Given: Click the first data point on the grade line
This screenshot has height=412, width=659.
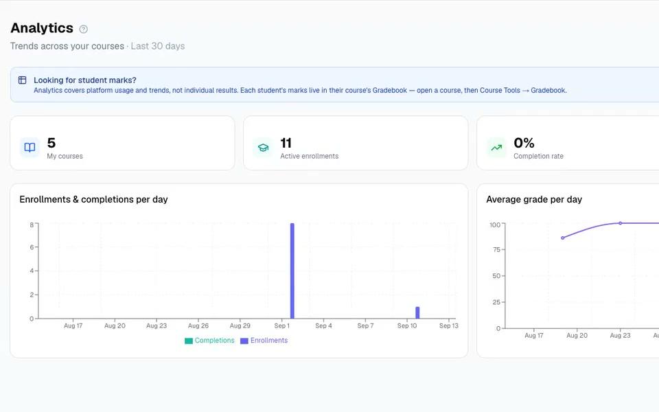Looking at the screenshot, I should tap(563, 238).
